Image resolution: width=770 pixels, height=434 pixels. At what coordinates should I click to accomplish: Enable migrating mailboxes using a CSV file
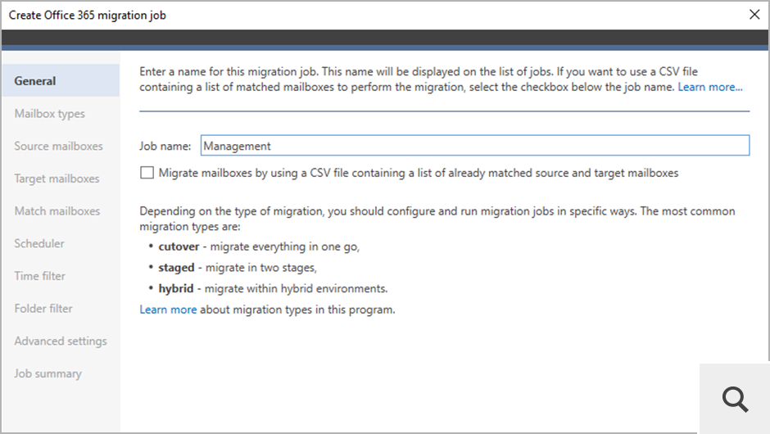point(147,173)
